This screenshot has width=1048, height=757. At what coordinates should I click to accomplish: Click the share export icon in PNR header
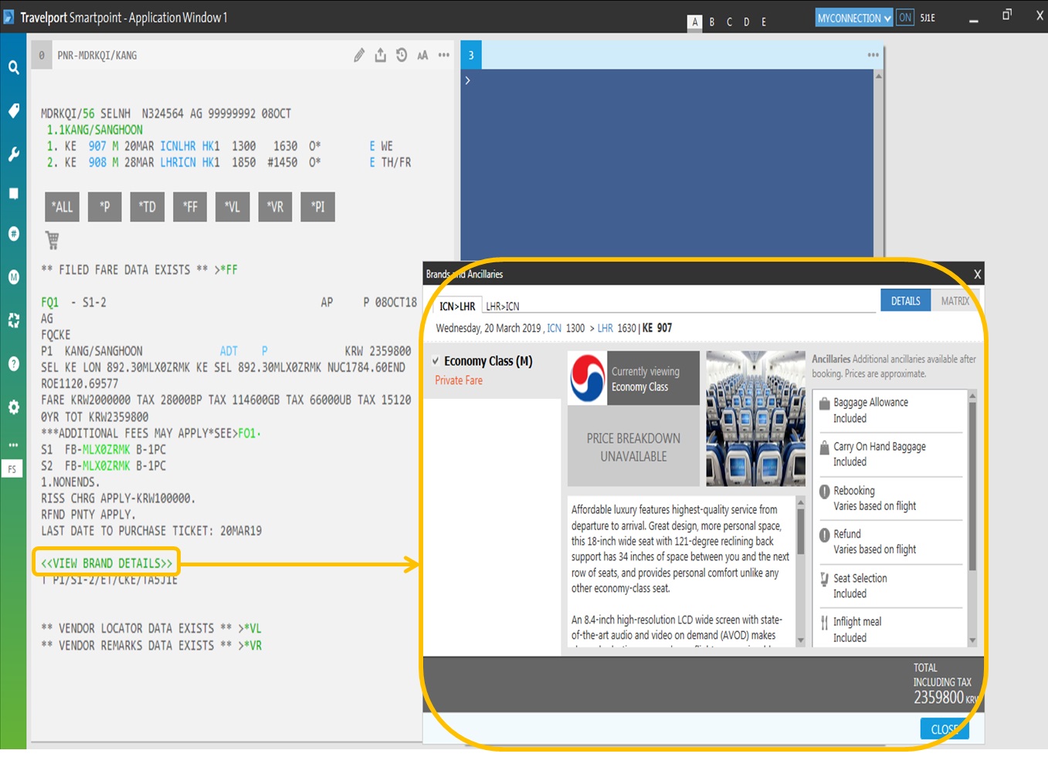pos(380,55)
